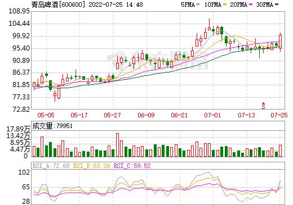Click price axis label 86.37
The height and width of the screenshot is (205, 293).
click(x=21, y=72)
